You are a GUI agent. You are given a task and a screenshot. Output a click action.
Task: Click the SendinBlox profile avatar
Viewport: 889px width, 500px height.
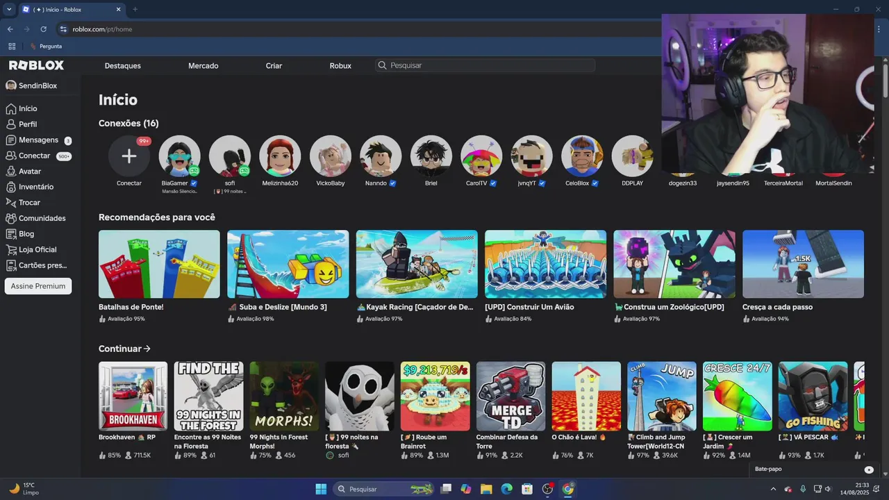coord(10,85)
